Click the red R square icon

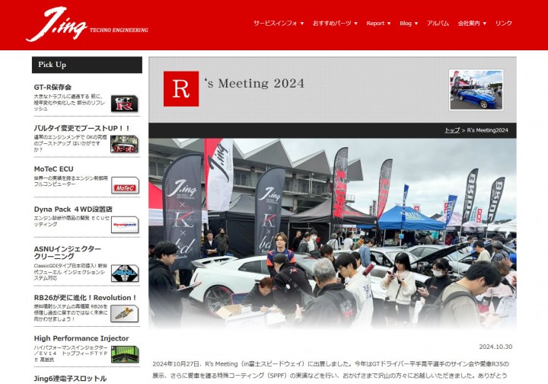click(181, 89)
